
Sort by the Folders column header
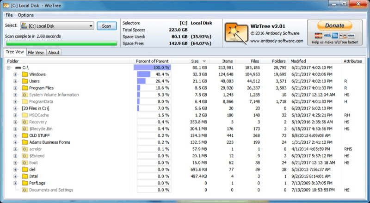pyautogui.click(x=275, y=61)
